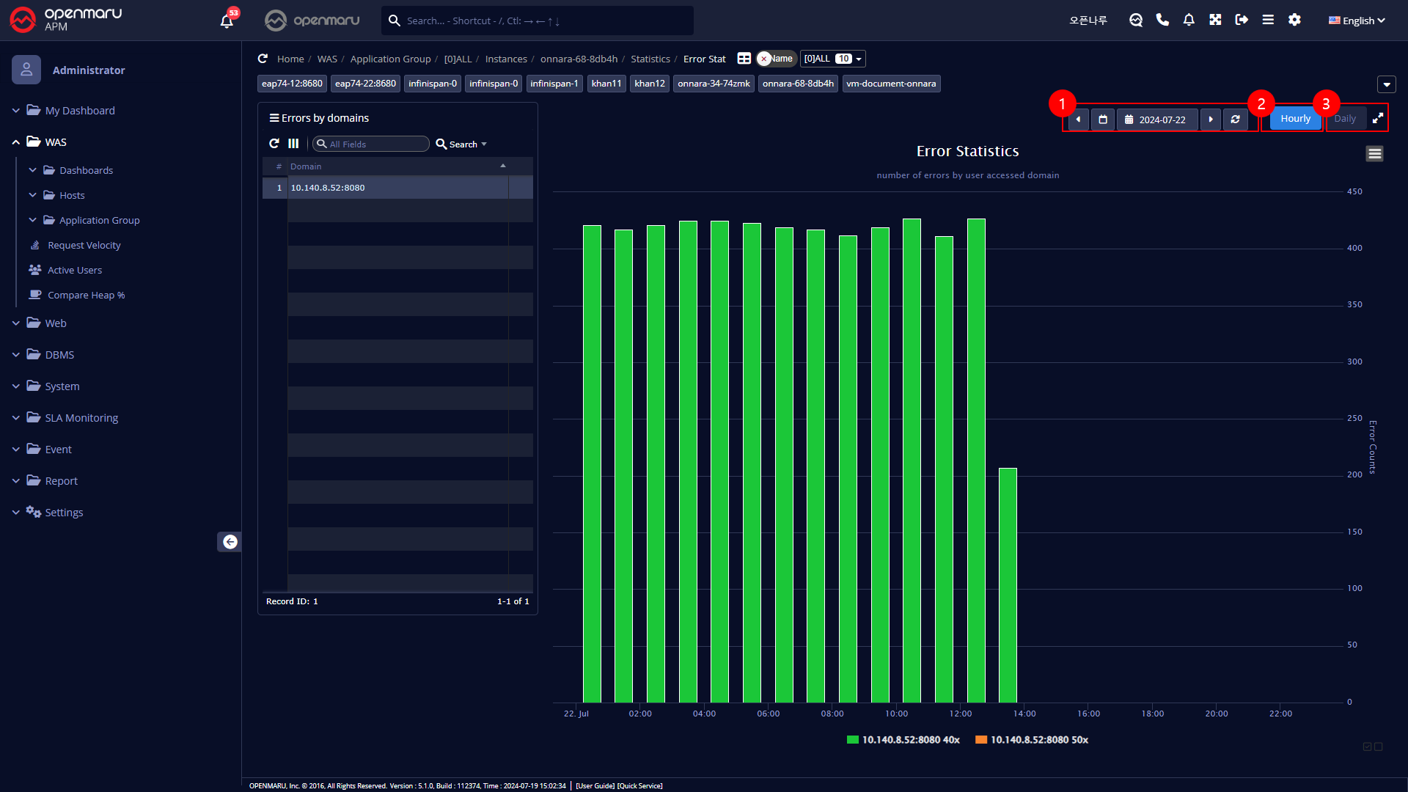Expand the chart to fullscreen
Image resolution: width=1408 pixels, height=792 pixels.
click(1378, 118)
